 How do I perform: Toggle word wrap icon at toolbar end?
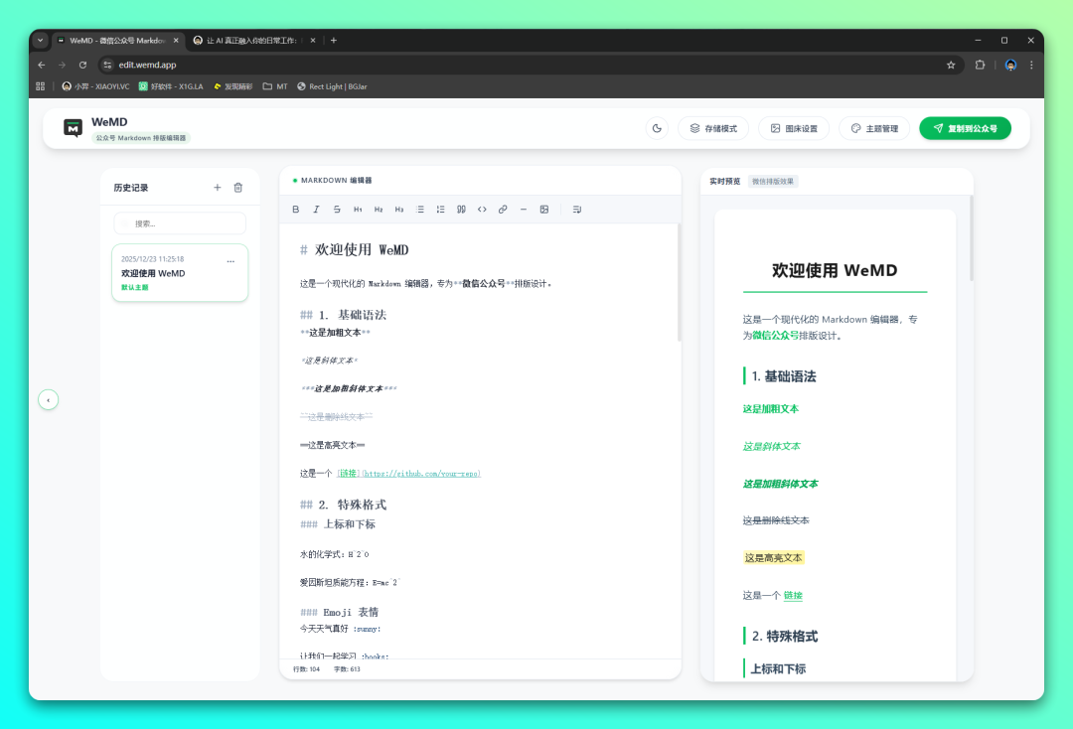577,210
